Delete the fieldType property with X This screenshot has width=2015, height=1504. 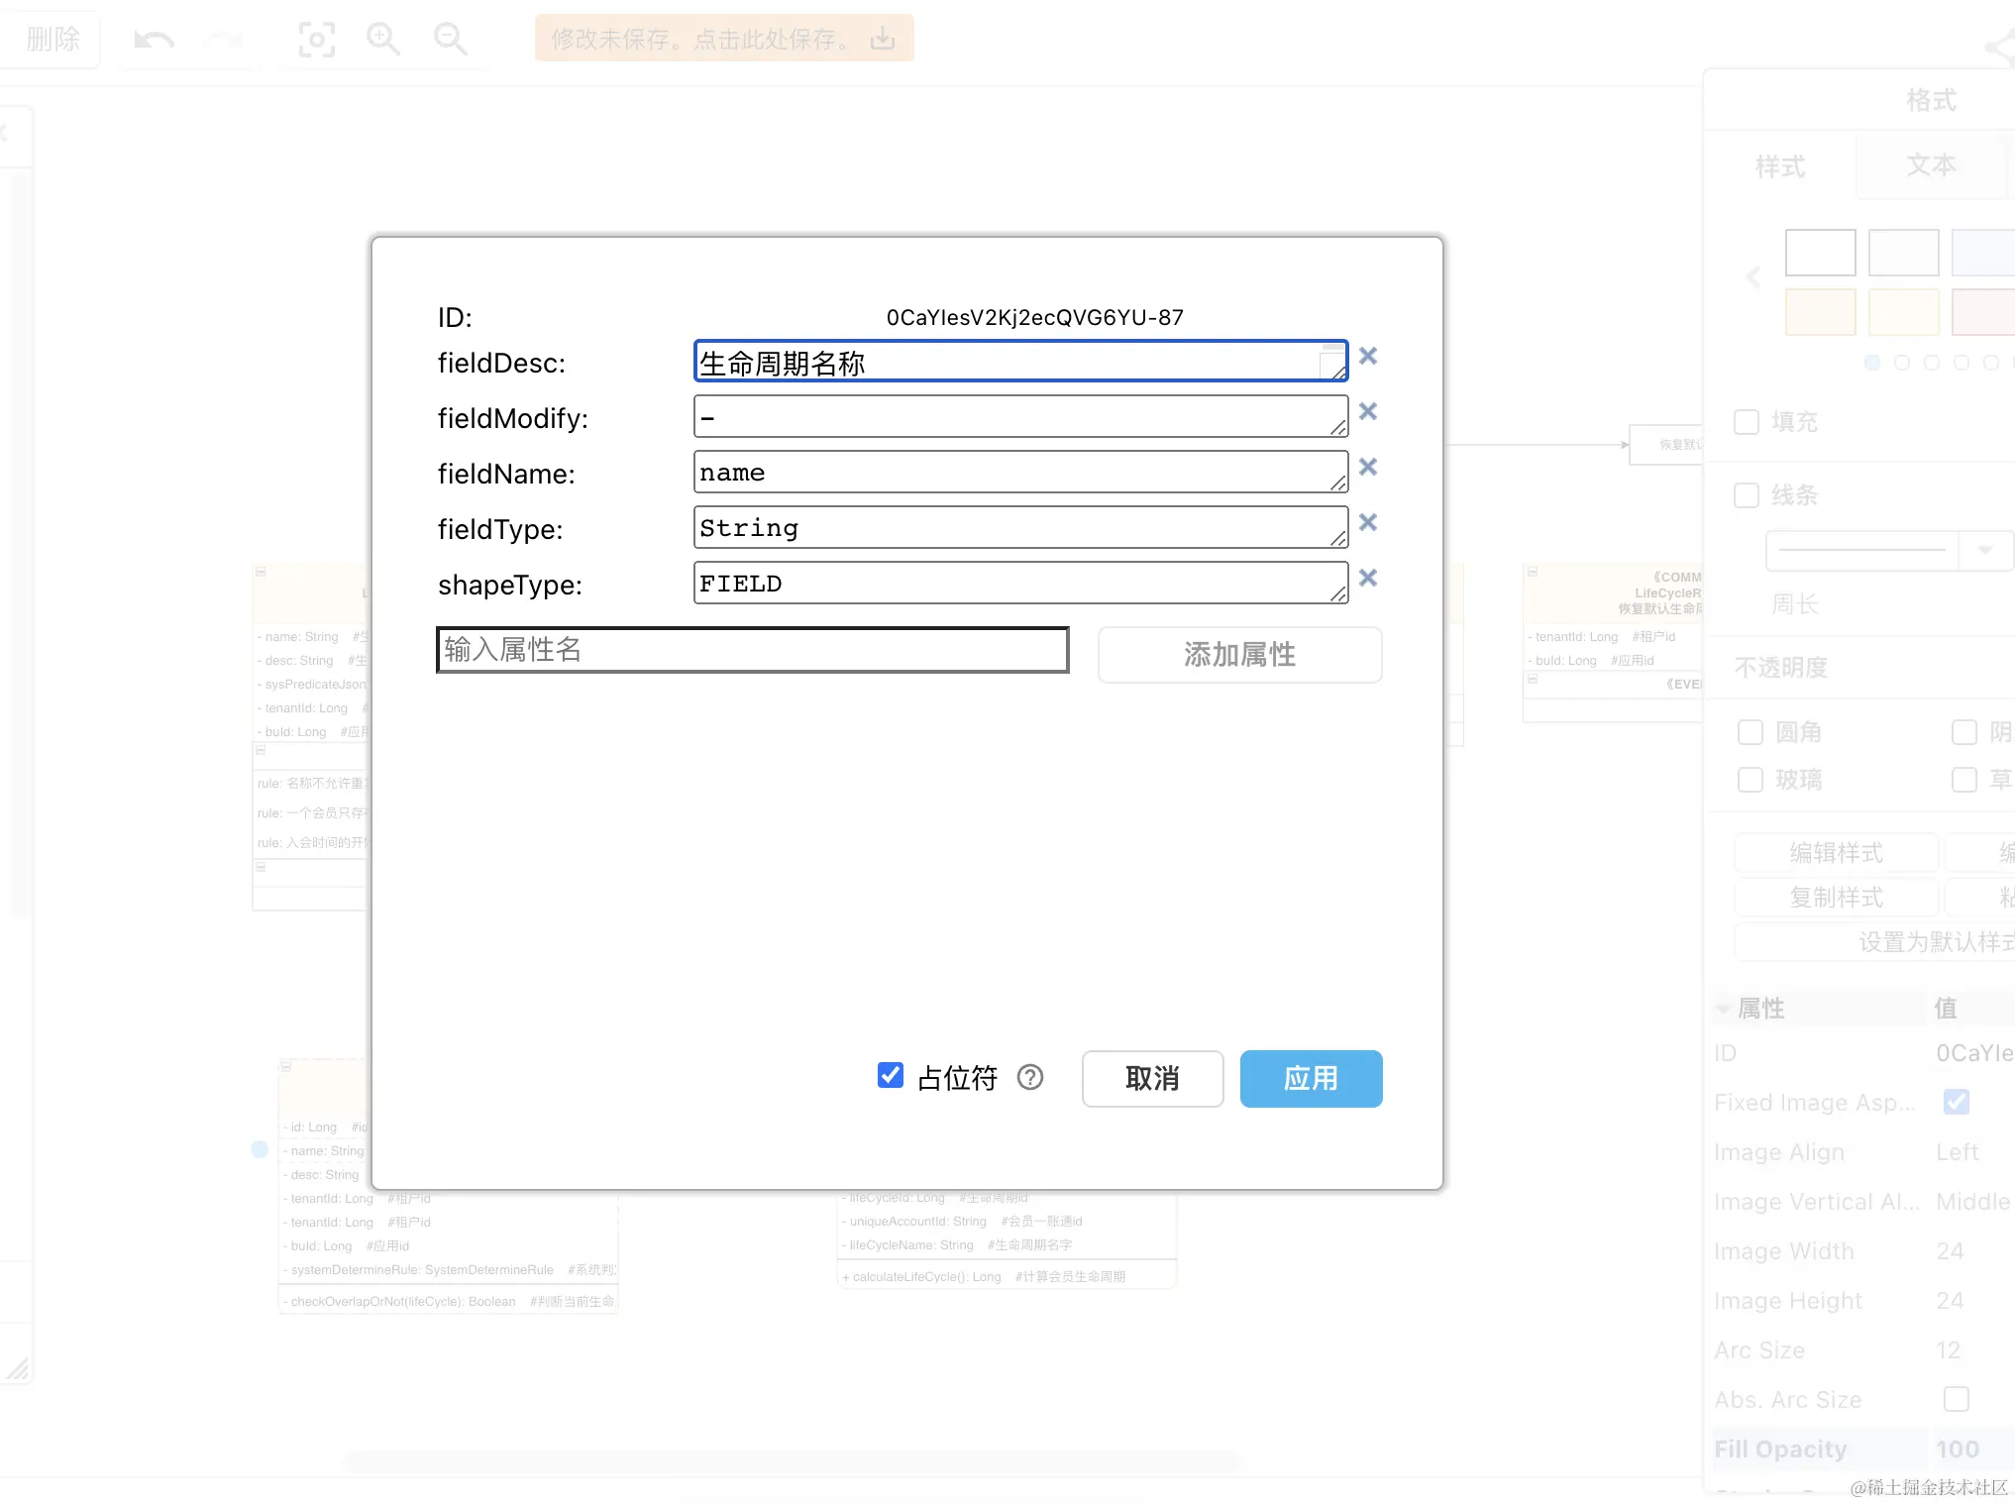pos(1367,522)
